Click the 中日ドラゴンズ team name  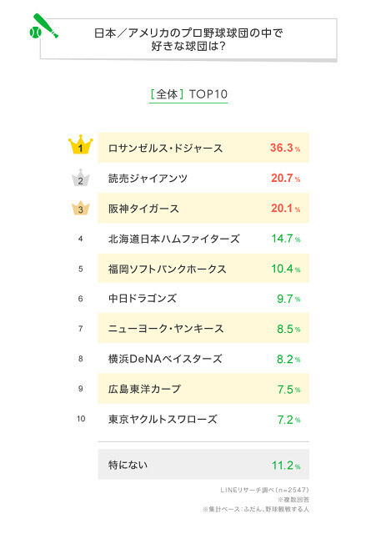click(143, 299)
